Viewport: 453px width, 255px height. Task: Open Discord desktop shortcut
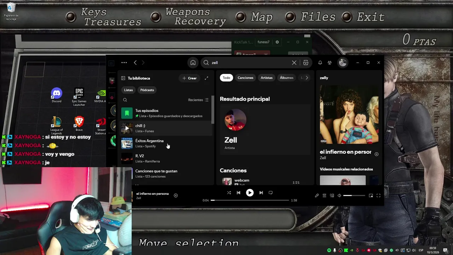(x=57, y=96)
